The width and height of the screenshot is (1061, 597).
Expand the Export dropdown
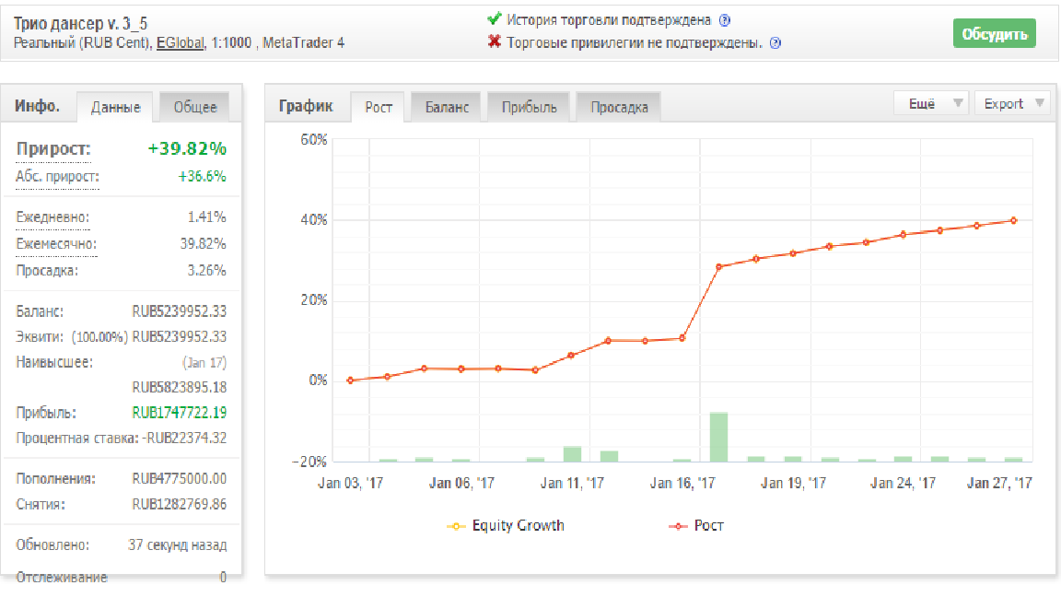(1011, 103)
